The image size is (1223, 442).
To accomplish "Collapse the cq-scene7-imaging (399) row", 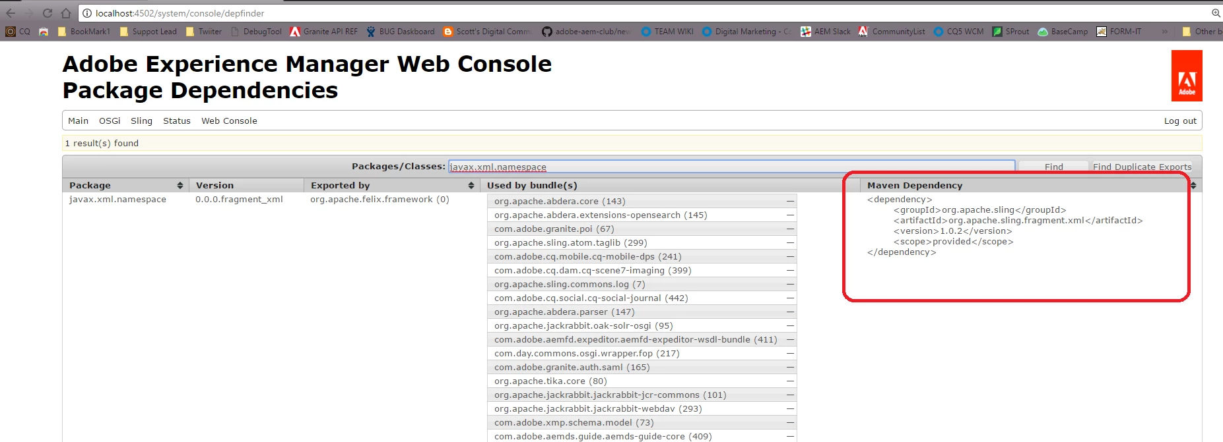I will tap(790, 270).
